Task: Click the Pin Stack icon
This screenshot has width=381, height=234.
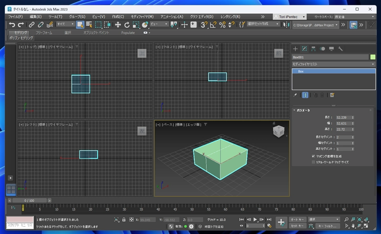Action: 295,95
